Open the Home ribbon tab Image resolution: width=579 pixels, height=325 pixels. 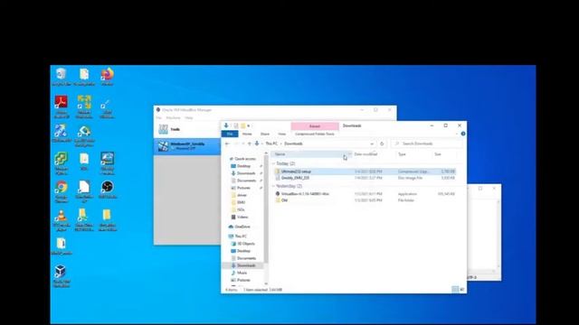pos(247,135)
